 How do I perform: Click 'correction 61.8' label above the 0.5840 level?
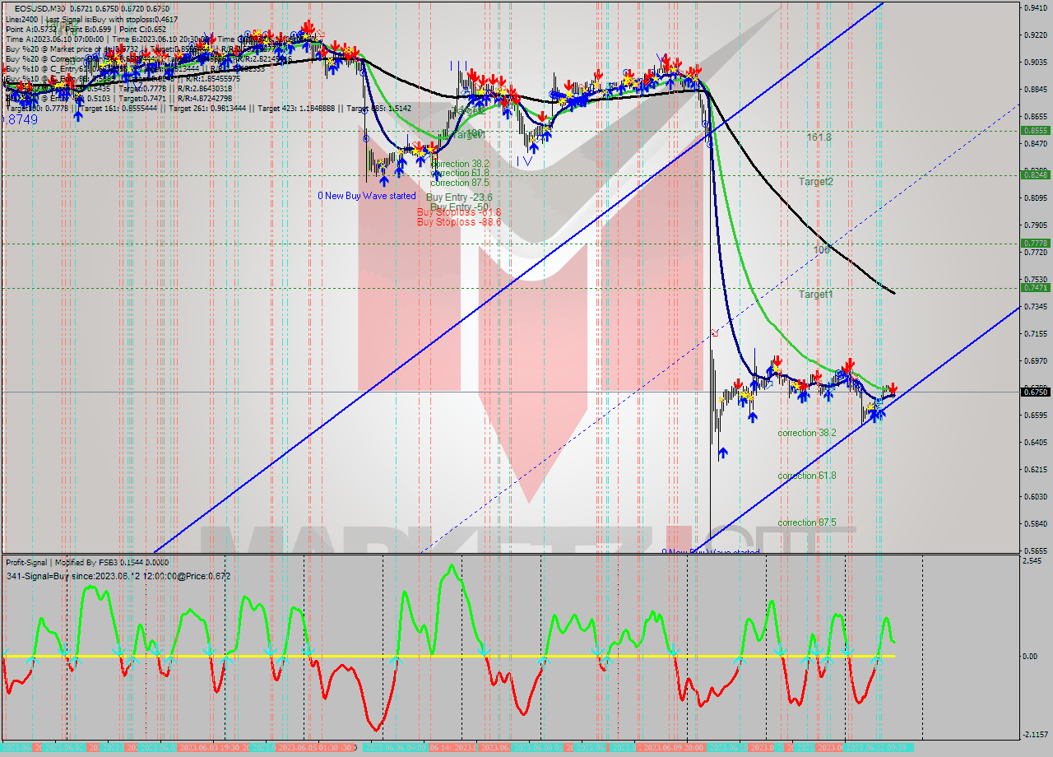coord(807,476)
